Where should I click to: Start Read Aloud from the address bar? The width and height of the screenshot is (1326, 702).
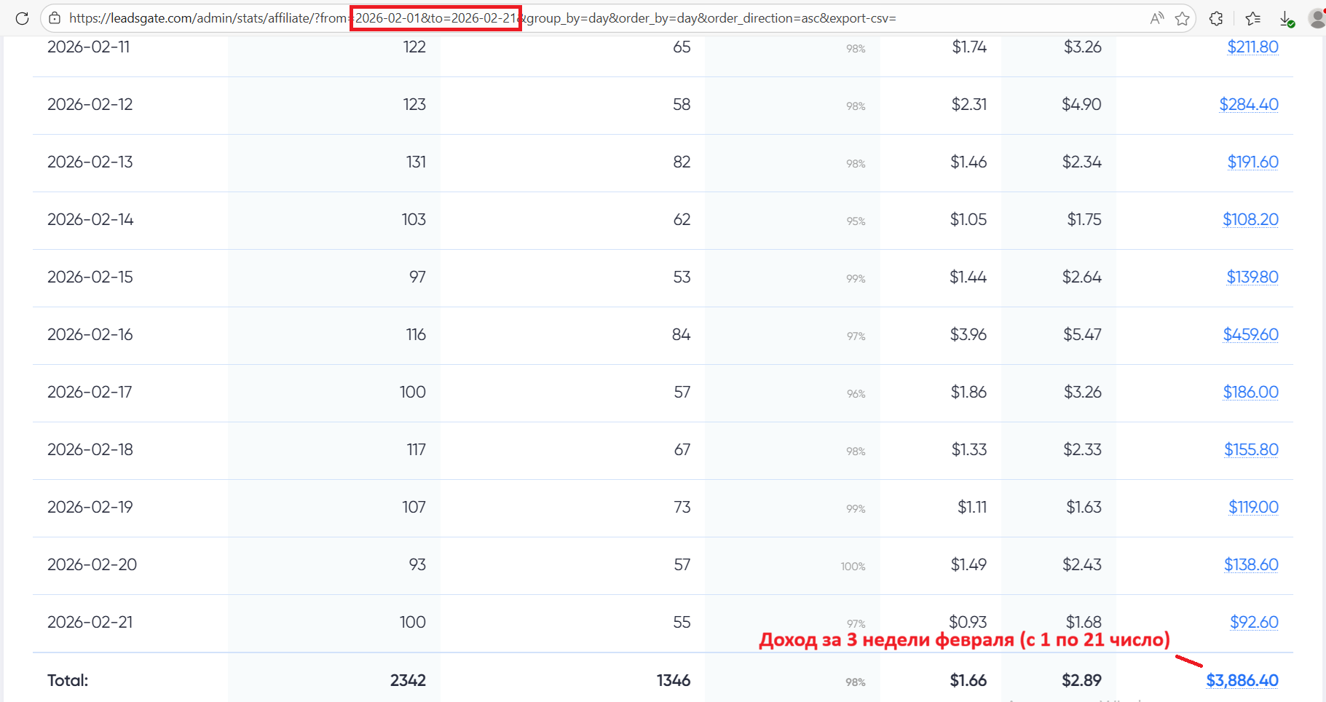coord(1156,18)
